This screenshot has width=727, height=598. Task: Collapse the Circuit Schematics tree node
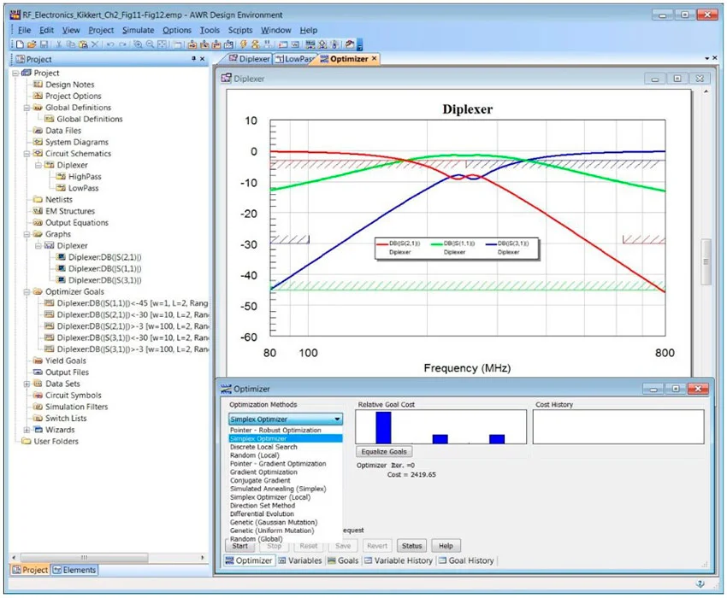pyautogui.click(x=27, y=154)
